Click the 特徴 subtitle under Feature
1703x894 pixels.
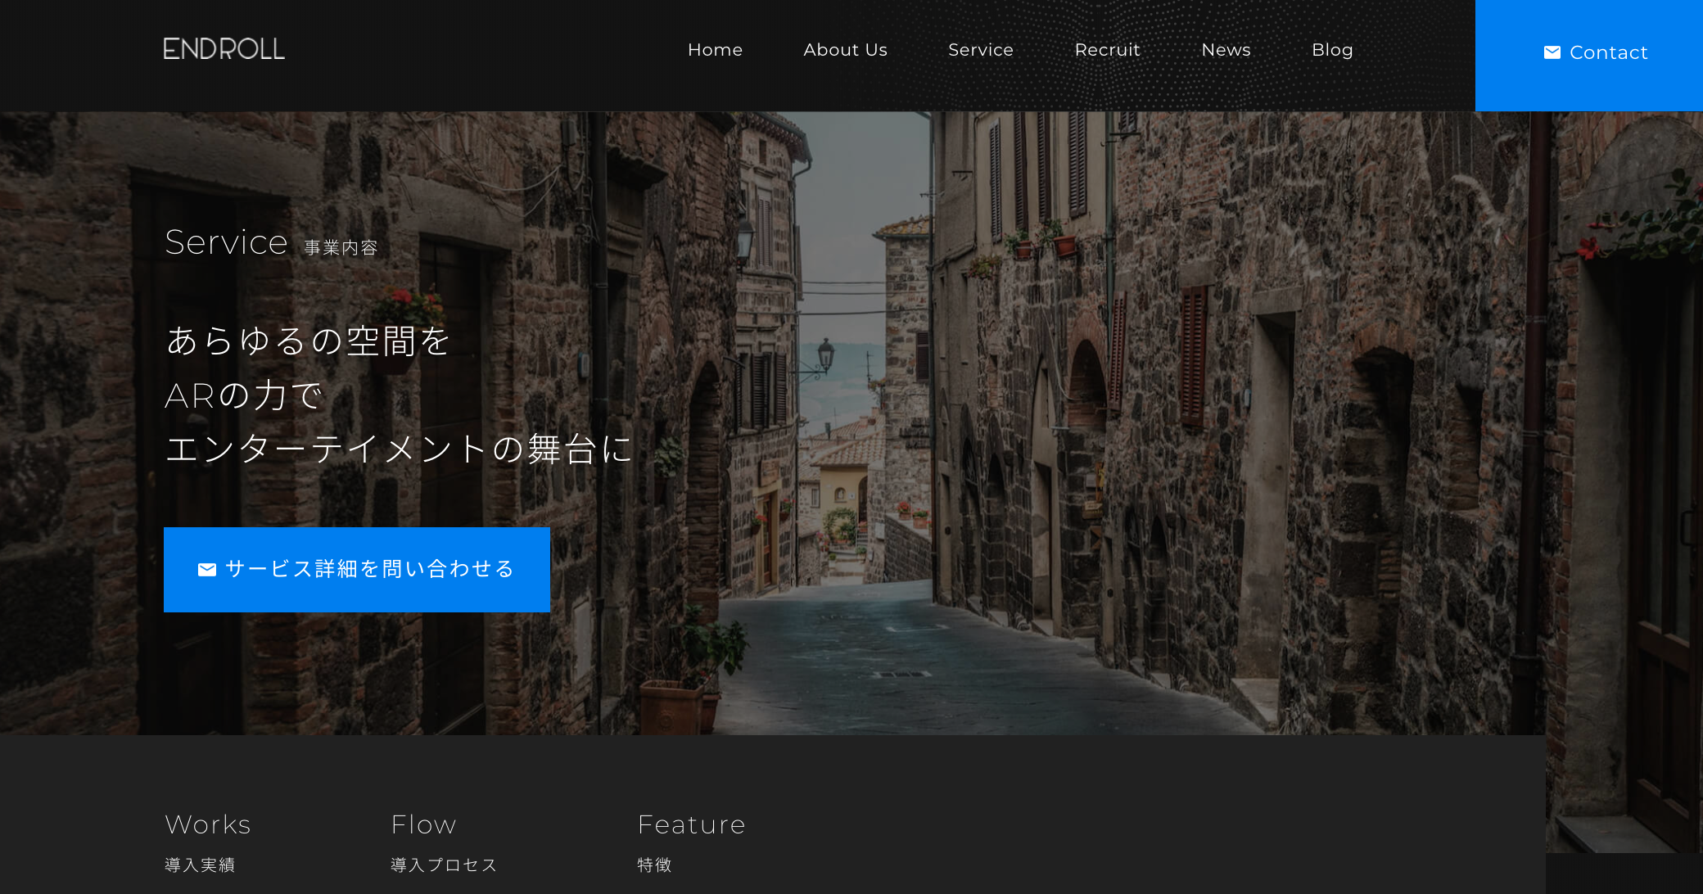pyautogui.click(x=654, y=865)
